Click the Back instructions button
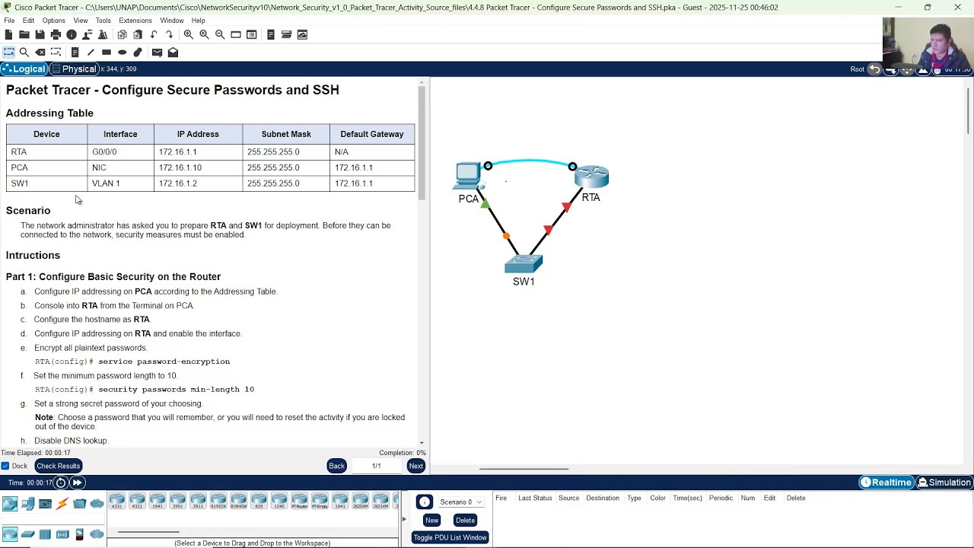Image resolution: width=974 pixels, height=548 pixels. [336, 466]
